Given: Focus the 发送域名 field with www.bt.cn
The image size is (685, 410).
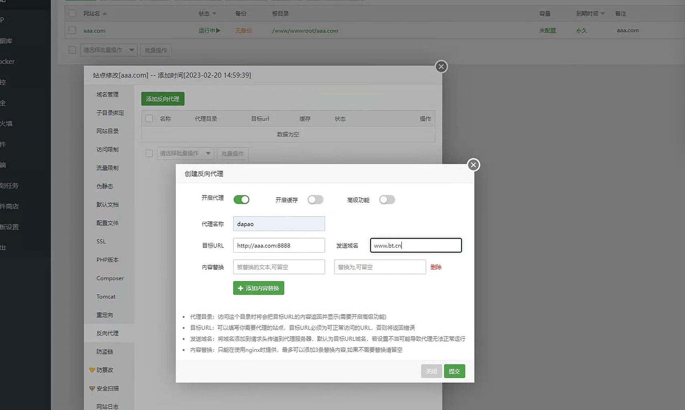Looking at the screenshot, I should click(x=416, y=245).
